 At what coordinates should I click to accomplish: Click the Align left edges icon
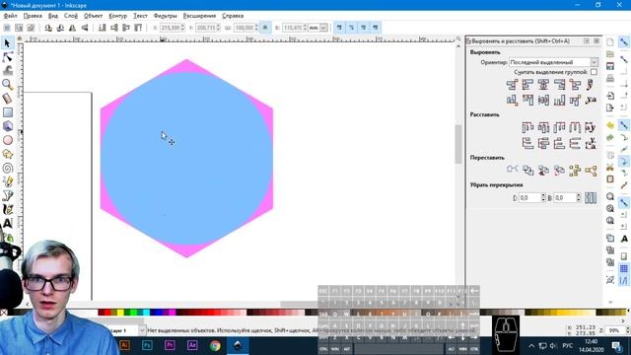[x=527, y=85]
